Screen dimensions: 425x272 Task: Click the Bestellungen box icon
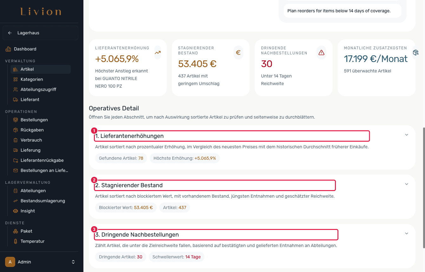pyautogui.click(x=16, y=120)
